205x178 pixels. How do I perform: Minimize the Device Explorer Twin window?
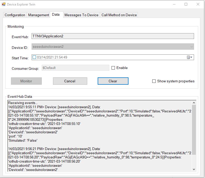(x=174, y=4)
